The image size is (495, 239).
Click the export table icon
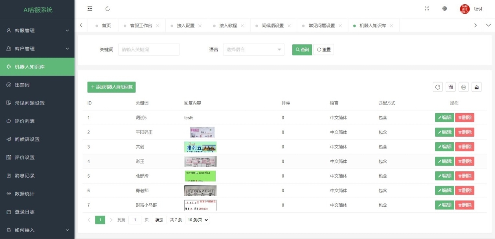tap(477, 87)
